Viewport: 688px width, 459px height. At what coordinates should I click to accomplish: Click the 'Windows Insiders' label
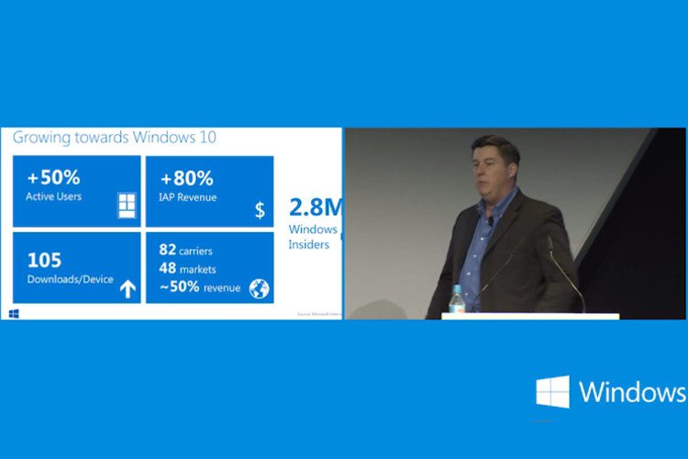(313, 237)
